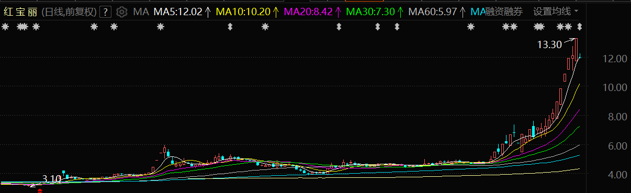This screenshot has width=631, height=193.
Task: Click the 红宝丽 stock name
Action: coord(20,12)
